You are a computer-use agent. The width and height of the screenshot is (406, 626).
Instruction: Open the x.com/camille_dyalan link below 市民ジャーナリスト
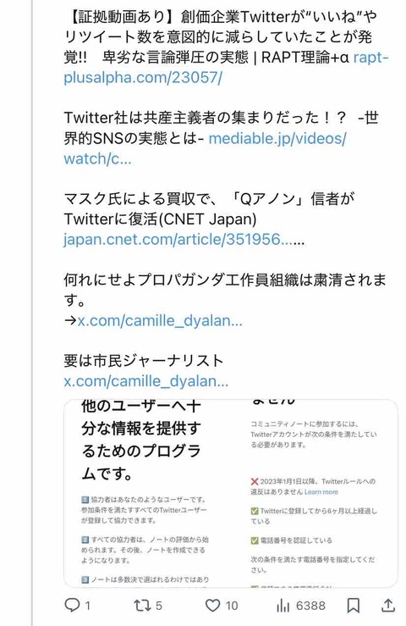pos(146,381)
